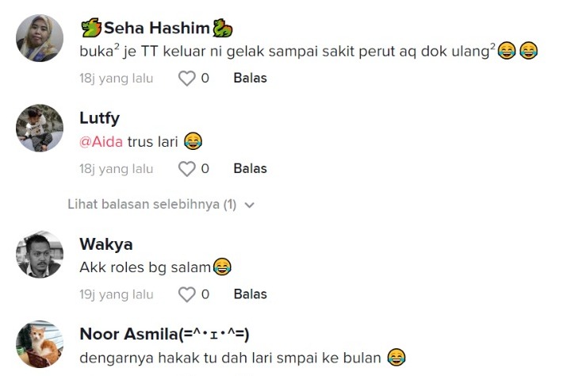This screenshot has height=376, width=567.
Task: Like Lutfy's comment with the heart icon
Action: tap(186, 169)
